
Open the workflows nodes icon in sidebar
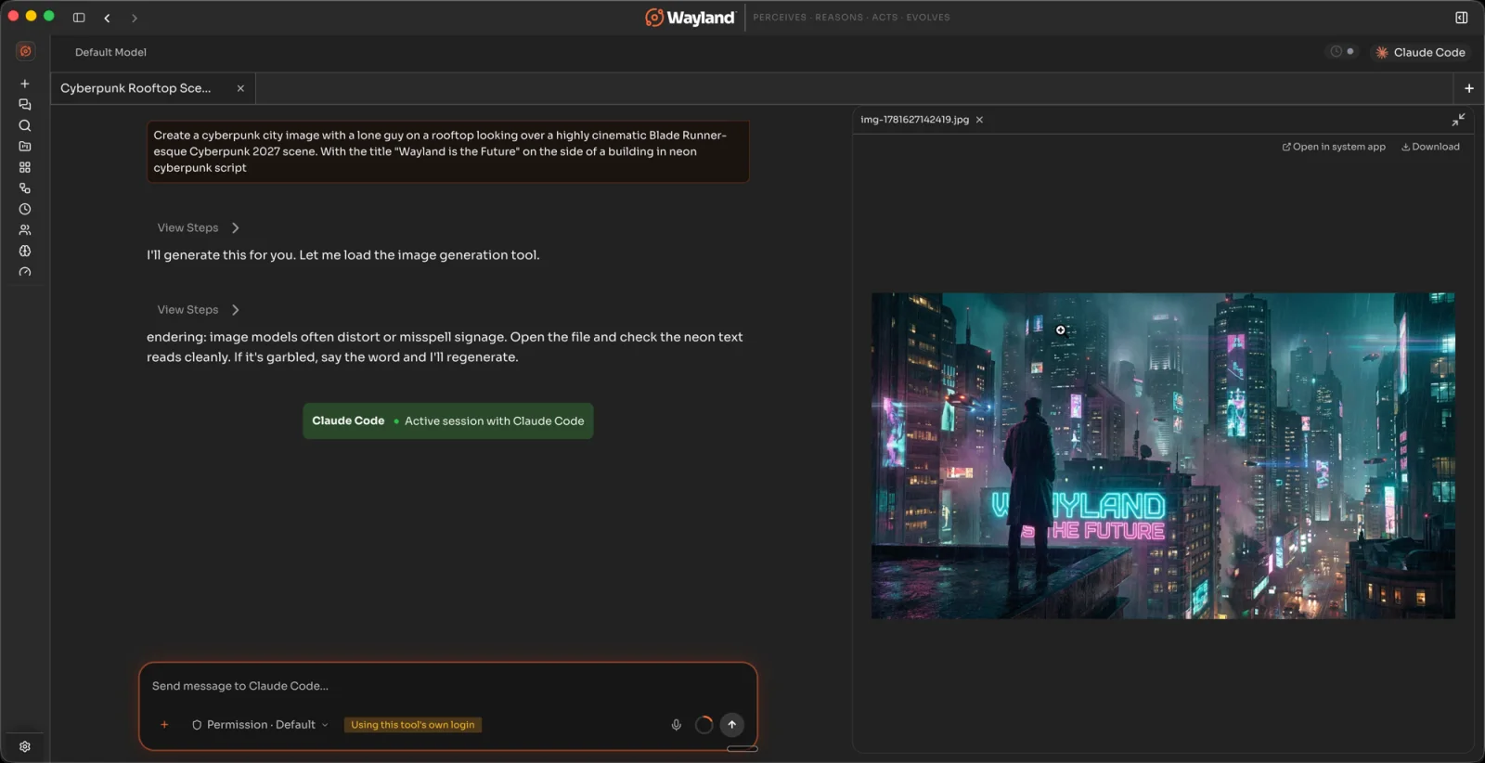[x=25, y=188]
